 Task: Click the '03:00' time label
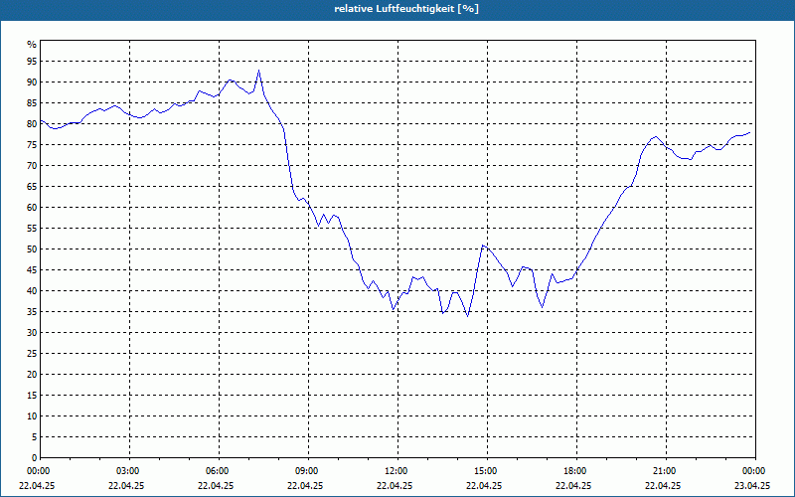pyautogui.click(x=129, y=471)
